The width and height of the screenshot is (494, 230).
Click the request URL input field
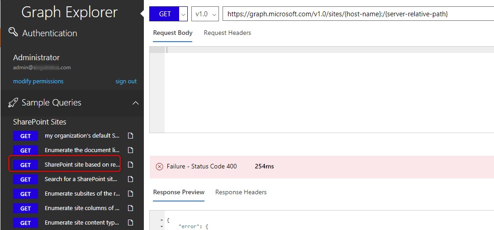[x=358, y=14]
